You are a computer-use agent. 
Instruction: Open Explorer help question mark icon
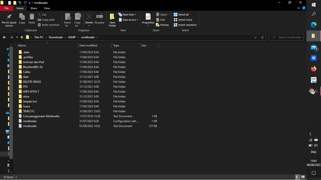(304, 8)
